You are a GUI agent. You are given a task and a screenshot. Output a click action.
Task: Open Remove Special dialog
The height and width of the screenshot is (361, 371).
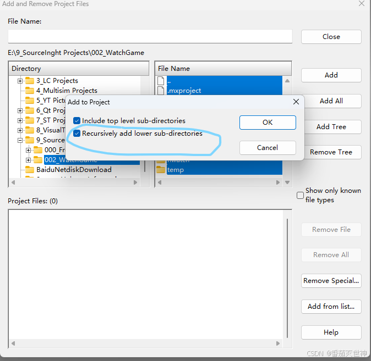pyautogui.click(x=331, y=281)
